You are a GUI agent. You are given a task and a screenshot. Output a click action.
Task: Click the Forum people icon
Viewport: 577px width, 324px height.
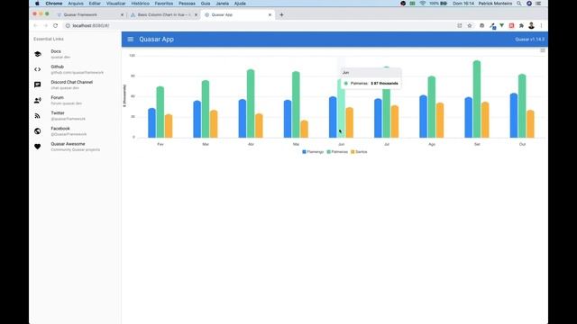[38, 100]
